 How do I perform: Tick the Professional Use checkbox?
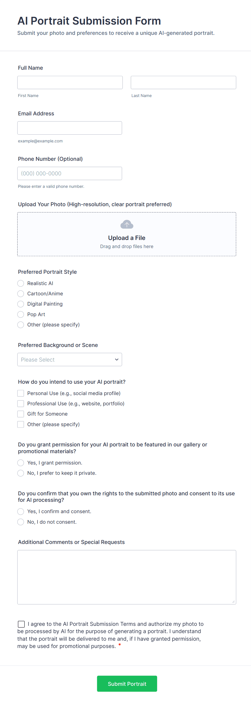pos(21,404)
